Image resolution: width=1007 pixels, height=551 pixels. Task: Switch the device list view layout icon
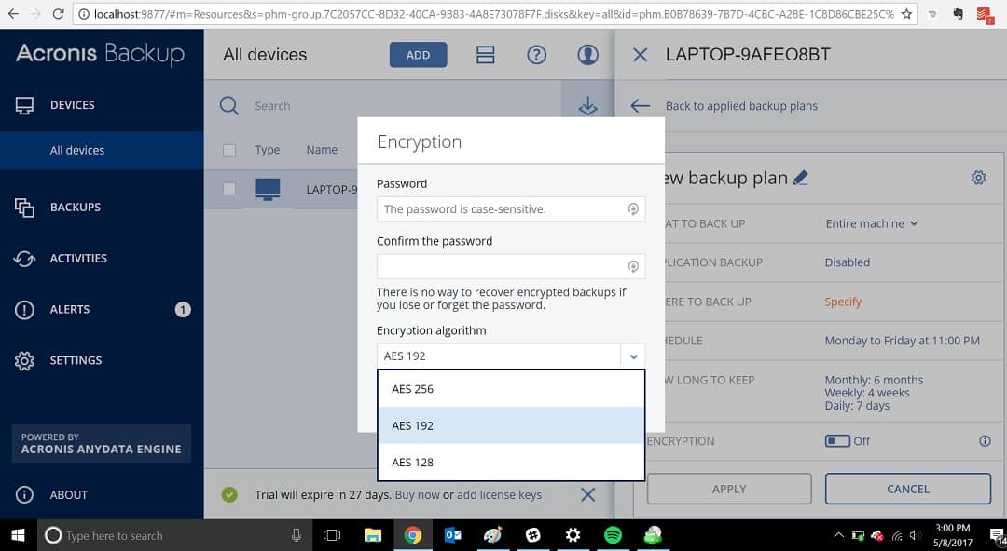pos(486,55)
